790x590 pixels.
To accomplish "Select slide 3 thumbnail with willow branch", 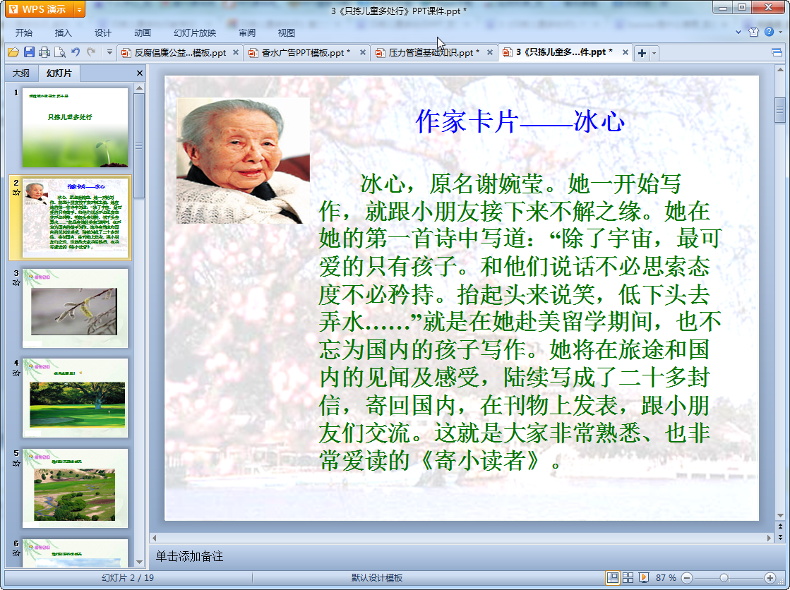I will click(x=75, y=308).
